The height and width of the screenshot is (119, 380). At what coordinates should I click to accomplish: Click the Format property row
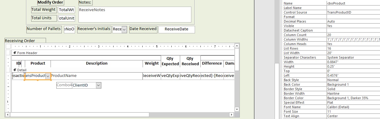pos(331,17)
